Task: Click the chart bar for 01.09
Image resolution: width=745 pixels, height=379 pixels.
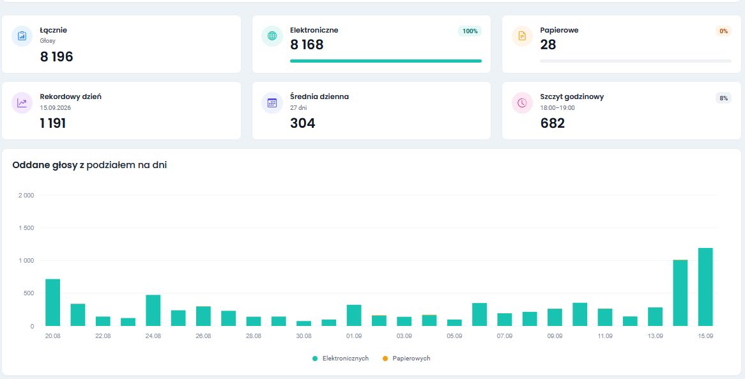Action: point(354,315)
